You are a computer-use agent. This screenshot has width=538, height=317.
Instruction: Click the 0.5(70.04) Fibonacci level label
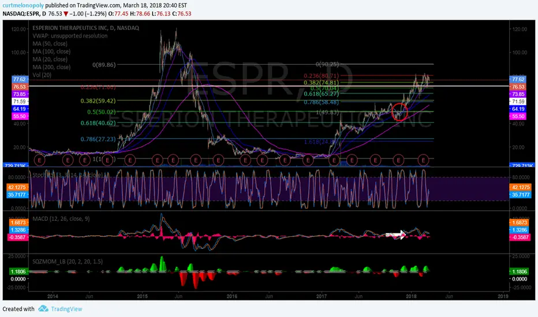point(324,88)
